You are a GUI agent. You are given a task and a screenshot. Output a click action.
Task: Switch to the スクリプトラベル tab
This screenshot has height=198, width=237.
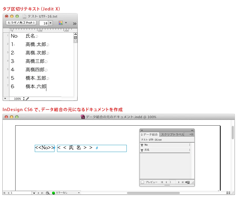tap(172, 135)
